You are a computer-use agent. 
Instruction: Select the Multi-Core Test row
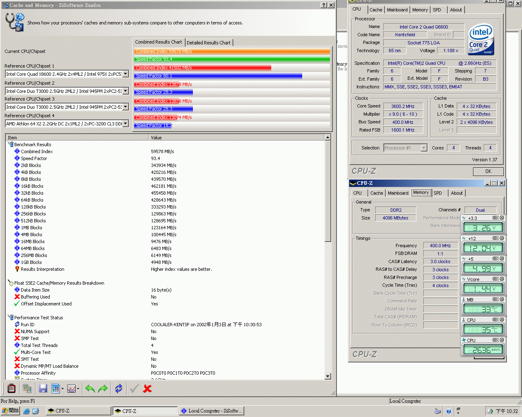tap(165, 352)
